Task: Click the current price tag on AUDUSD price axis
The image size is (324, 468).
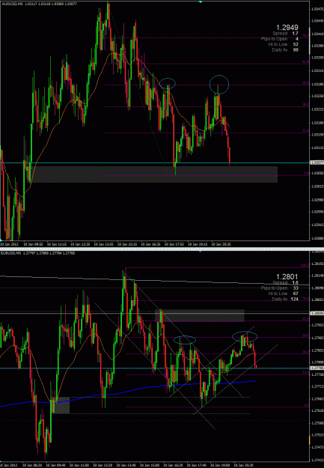Action: 317,162
